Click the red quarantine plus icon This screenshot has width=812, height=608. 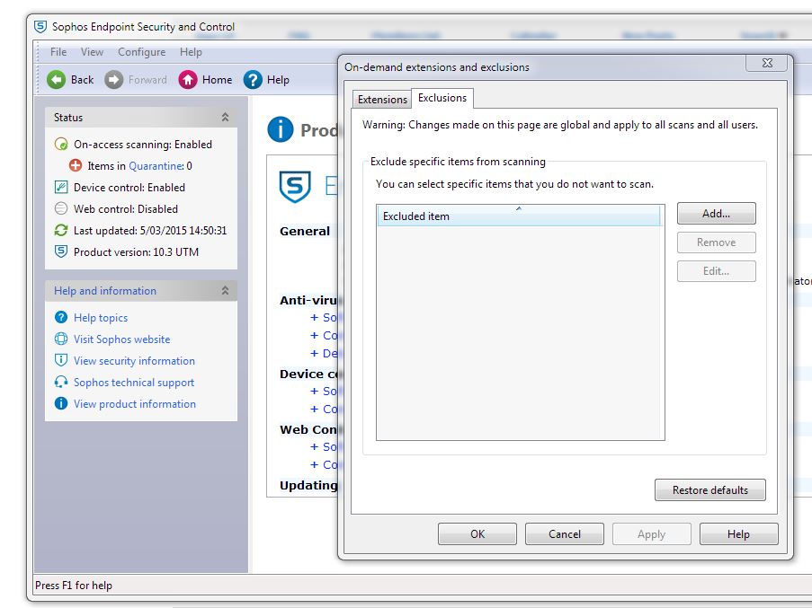point(76,165)
